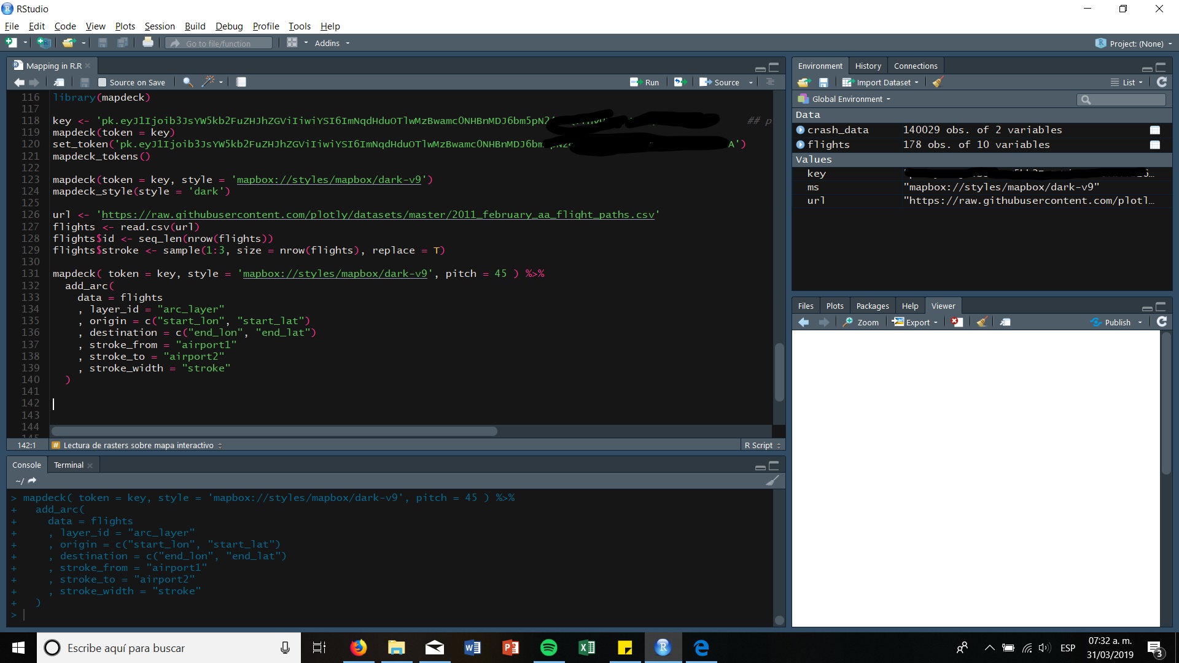Open the Global Environment dropdown
The image size is (1179, 663).
tap(849, 99)
